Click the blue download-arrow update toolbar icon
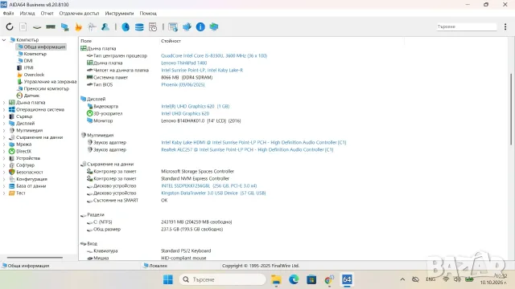 [187, 26]
